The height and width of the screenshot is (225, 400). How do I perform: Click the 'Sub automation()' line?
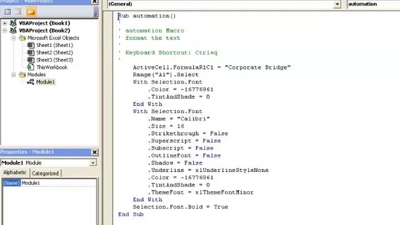[147, 16]
